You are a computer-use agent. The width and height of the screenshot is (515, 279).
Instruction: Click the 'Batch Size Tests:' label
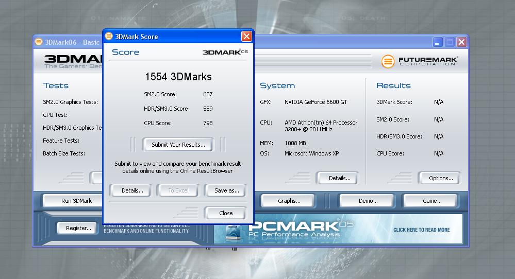[64, 153]
